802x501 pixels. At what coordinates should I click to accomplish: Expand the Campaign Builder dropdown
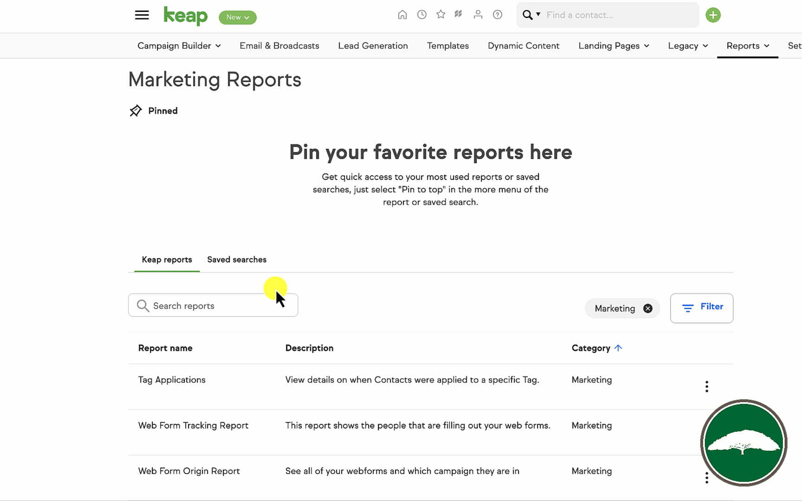tap(179, 46)
